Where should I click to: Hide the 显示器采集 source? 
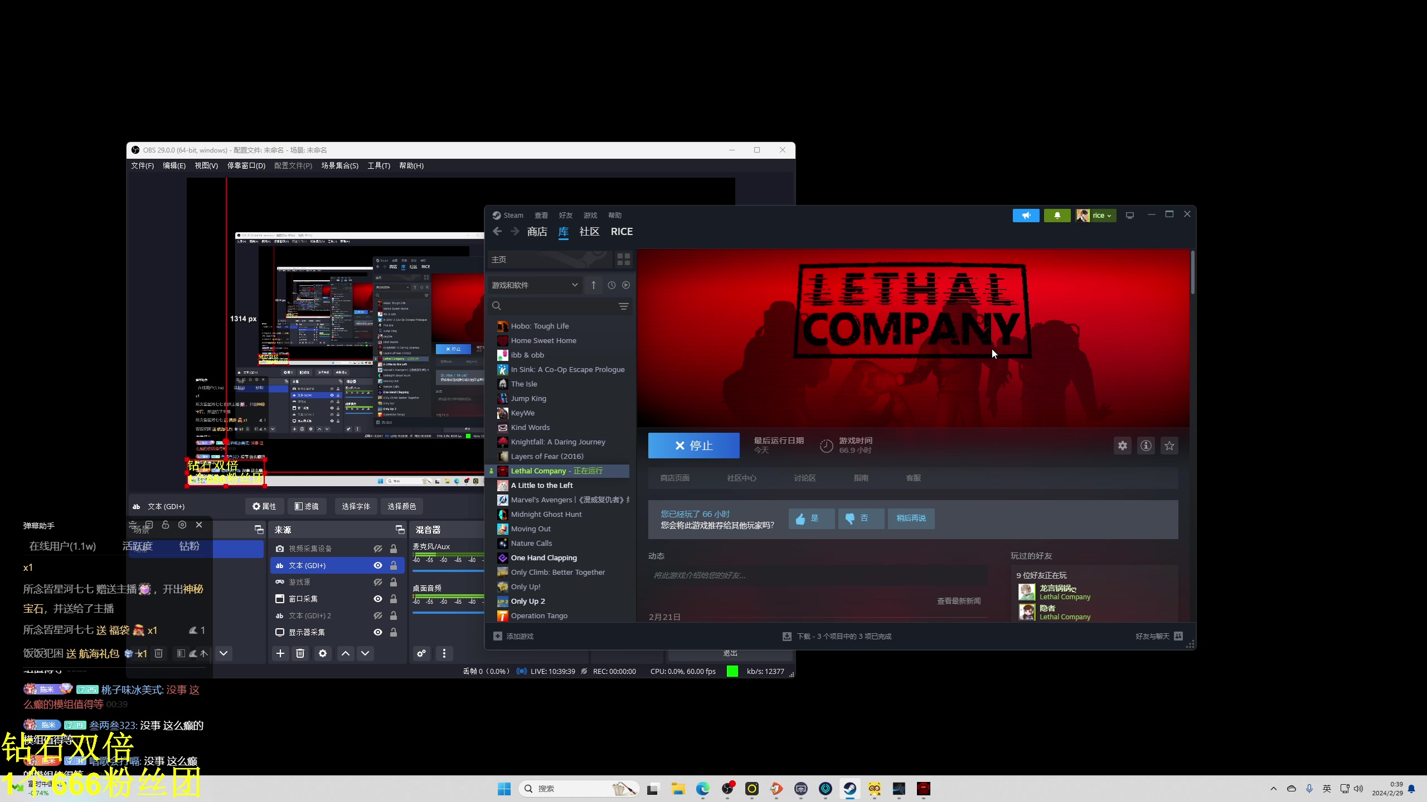(378, 632)
